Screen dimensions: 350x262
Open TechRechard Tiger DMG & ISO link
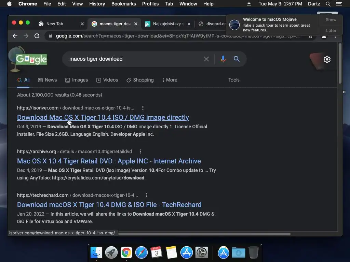click(x=109, y=205)
